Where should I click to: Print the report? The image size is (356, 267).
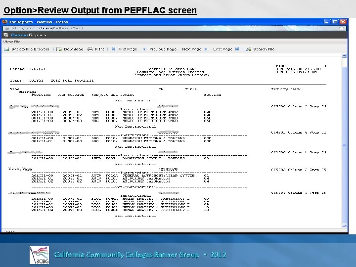point(95,49)
